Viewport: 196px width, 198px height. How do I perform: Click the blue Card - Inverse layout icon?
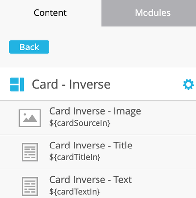17,85
